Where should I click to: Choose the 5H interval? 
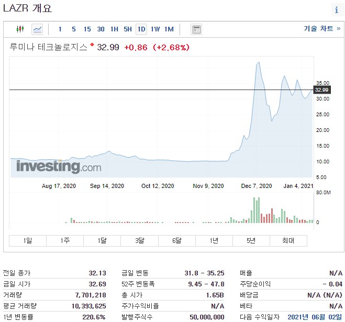[128, 29]
